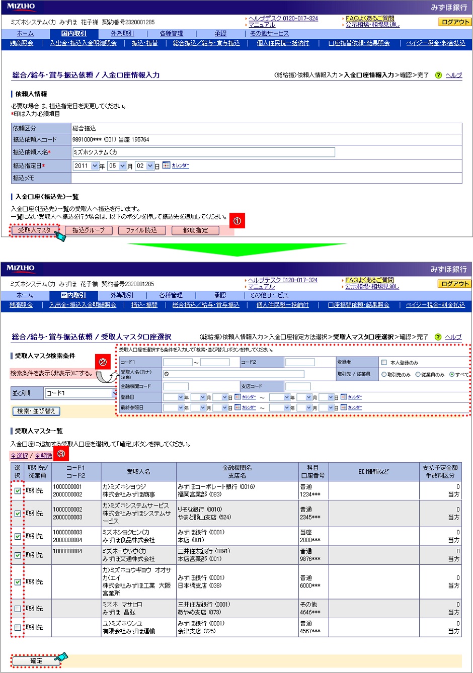Click the green help icon on 受取人マスタ口座選択 page
This screenshot has height=673, width=473.
[x=438, y=337]
